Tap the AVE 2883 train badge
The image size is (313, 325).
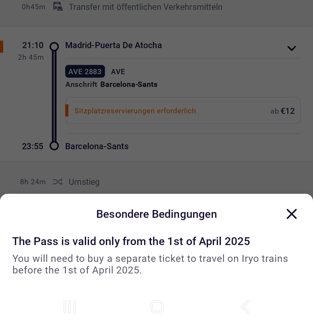tap(85, 72)
